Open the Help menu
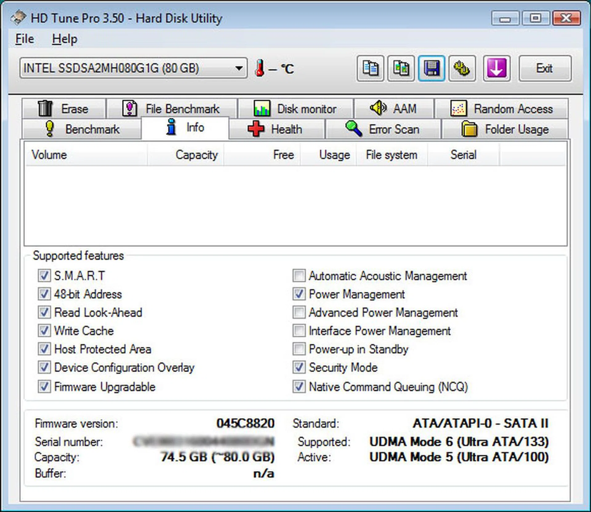The image size is (591, 512). [64, 39]
